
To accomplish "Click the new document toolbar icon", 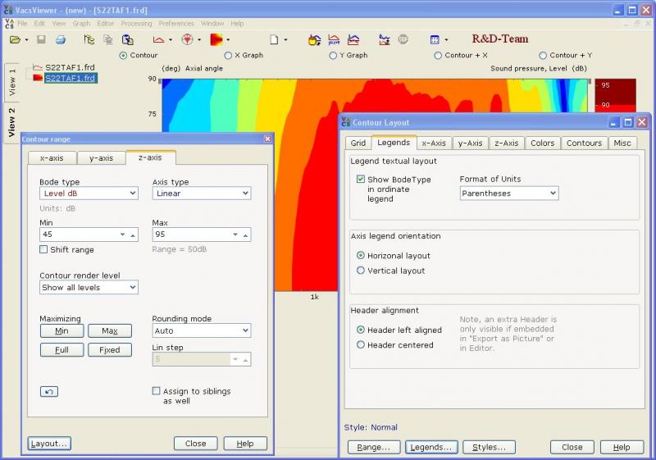I will tap(275, 39).
